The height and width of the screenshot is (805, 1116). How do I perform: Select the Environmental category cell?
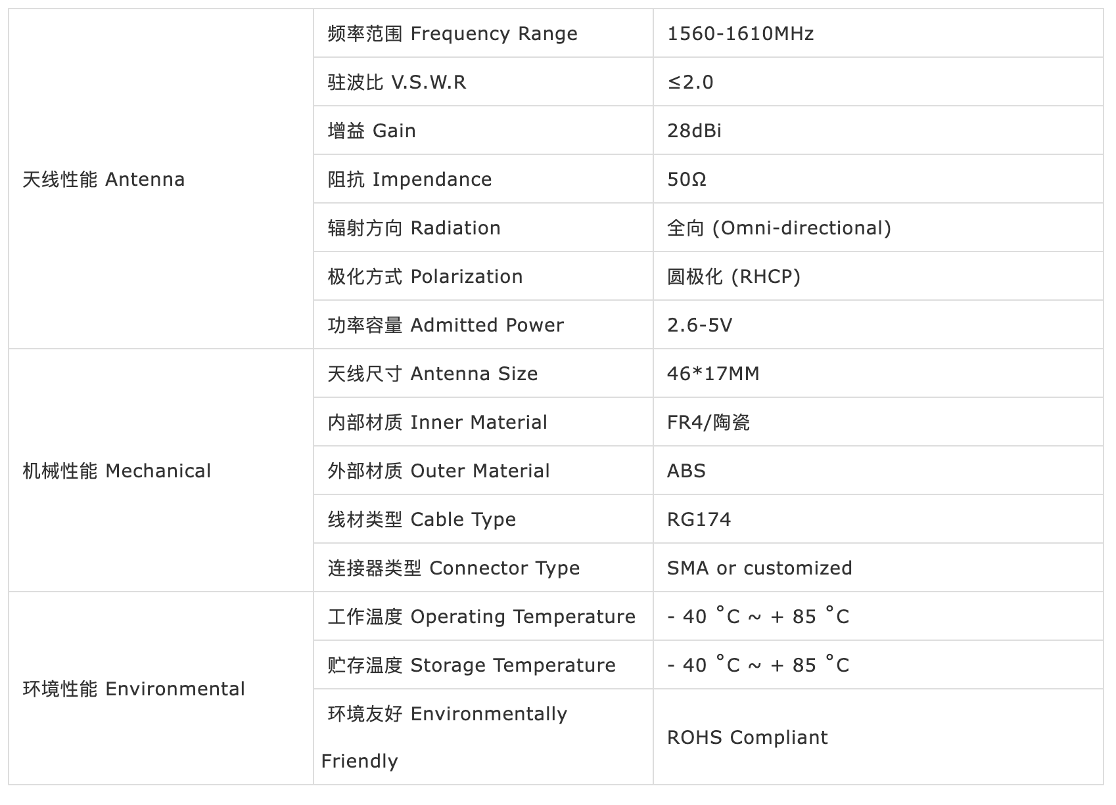tap(133, 689)
